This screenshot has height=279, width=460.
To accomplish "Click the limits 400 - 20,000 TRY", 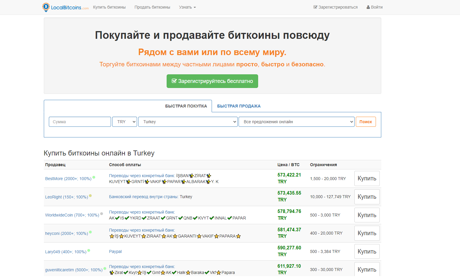I will pyautogui.click(x=326, y=233).
